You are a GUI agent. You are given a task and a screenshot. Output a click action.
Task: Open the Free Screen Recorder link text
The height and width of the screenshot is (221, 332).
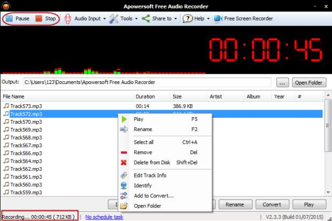tap(248, 19)
